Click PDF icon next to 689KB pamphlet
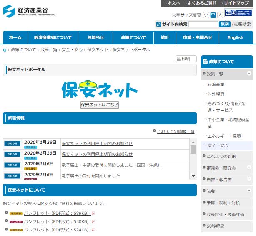Viewport: 256px width, 236px height. click(x=93, y=213)
